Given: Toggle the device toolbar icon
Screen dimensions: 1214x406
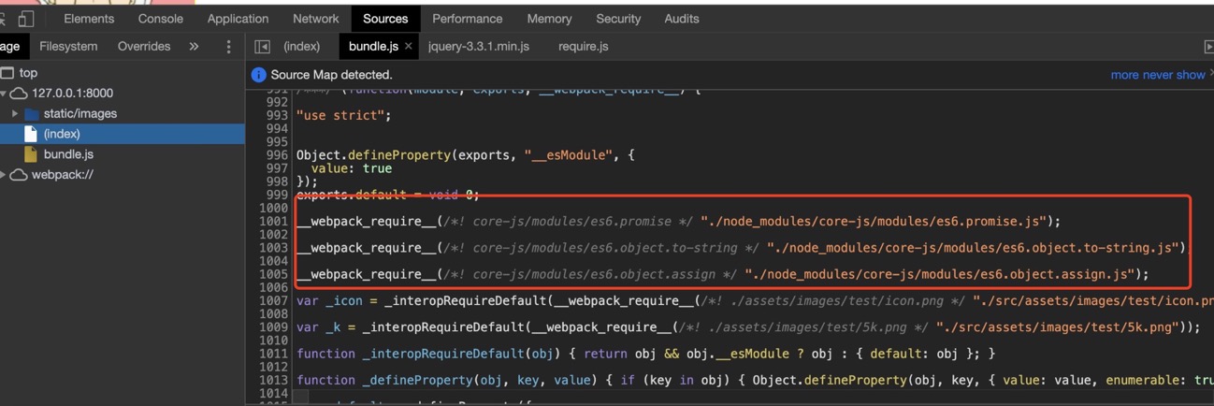Looking at the screenshot, I should (x=26, y=19).
